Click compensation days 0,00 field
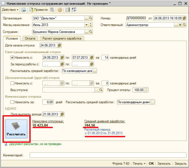189x168 pixels. 48,102
